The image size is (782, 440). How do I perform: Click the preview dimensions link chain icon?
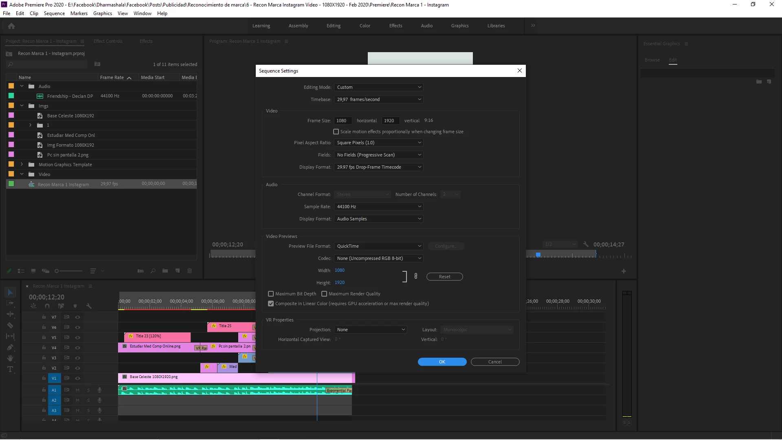(415, 276)
